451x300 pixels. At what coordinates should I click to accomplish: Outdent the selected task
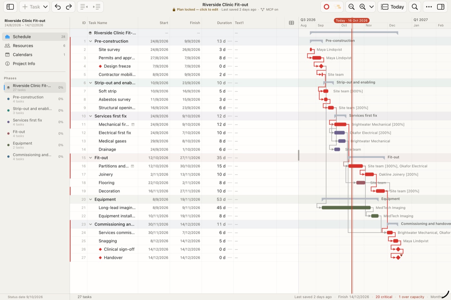[84, 7]
